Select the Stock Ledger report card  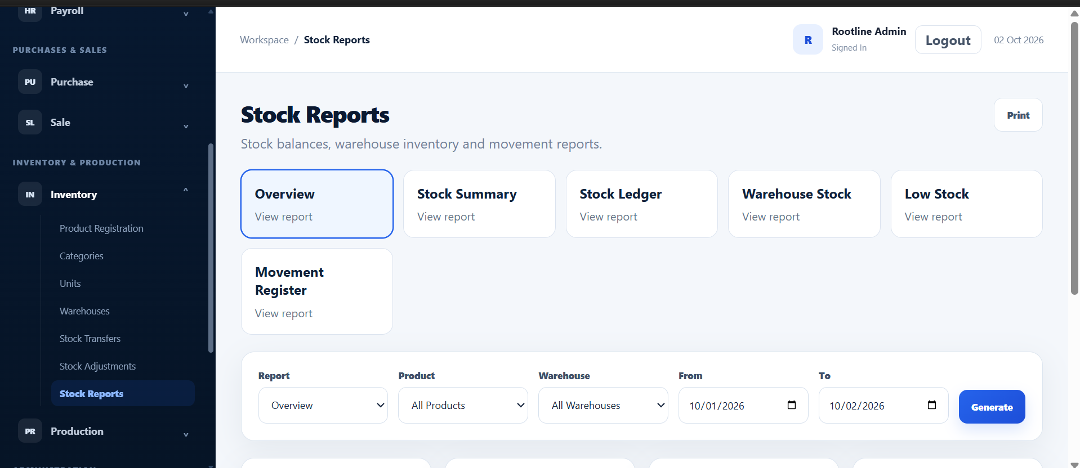(x=642, y=204)
